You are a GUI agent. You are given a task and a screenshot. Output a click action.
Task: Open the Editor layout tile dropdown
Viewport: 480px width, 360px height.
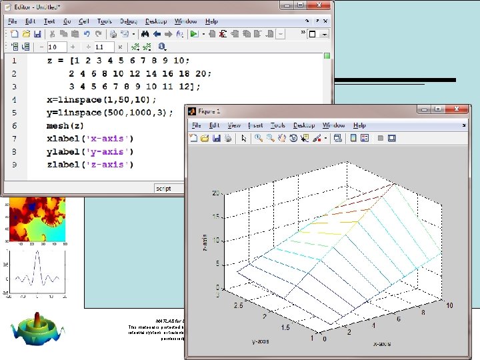[x=325, y=34]
